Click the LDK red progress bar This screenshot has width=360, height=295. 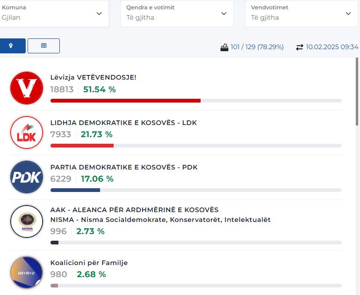[x=82, y=146]
